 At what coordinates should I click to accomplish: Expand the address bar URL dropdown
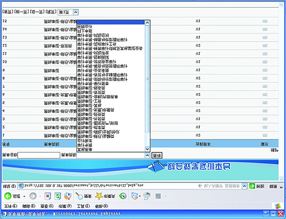click(x=244, y=185)
